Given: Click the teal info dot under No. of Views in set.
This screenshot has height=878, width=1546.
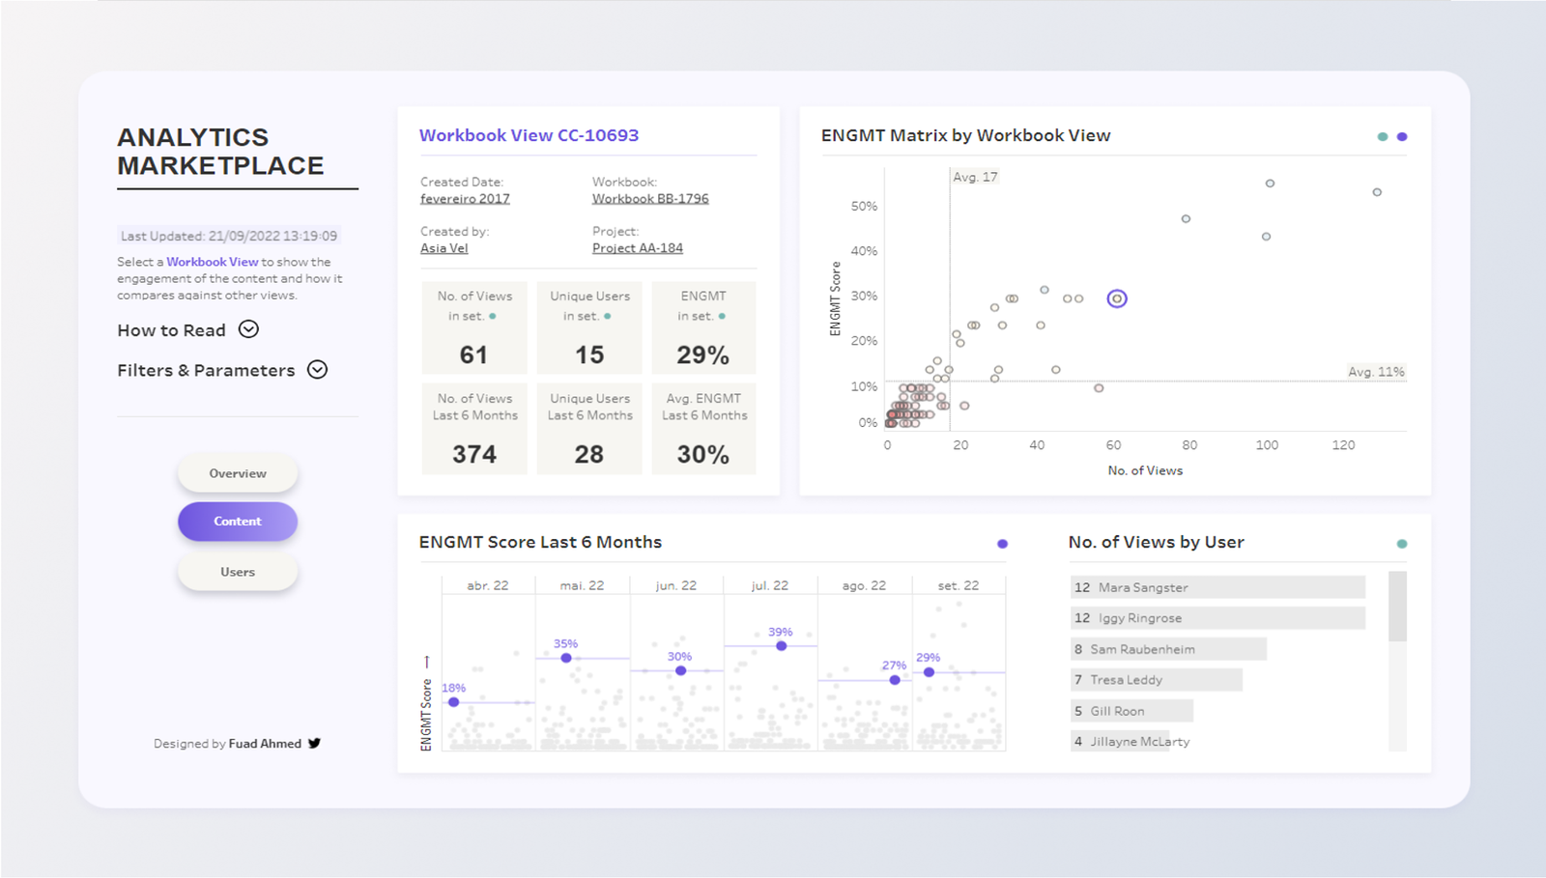Looking at the screenshot, I should (x=493, y=317).
